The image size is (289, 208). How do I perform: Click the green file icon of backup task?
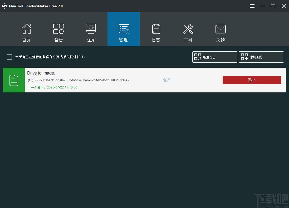pos(14,80)
